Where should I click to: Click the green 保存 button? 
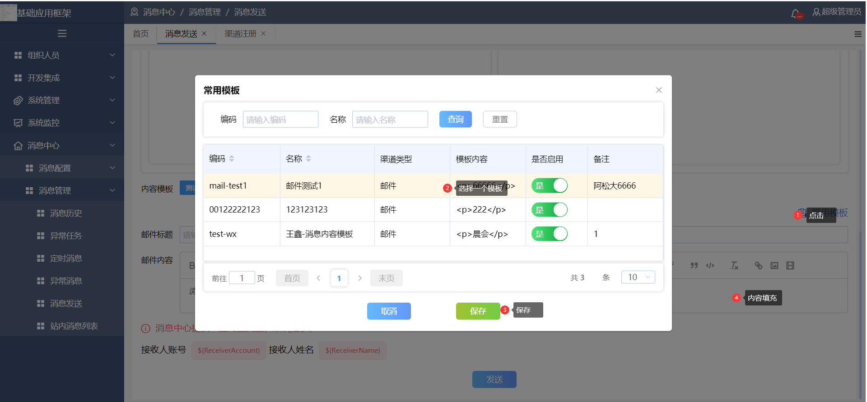[x=478, y=311]
